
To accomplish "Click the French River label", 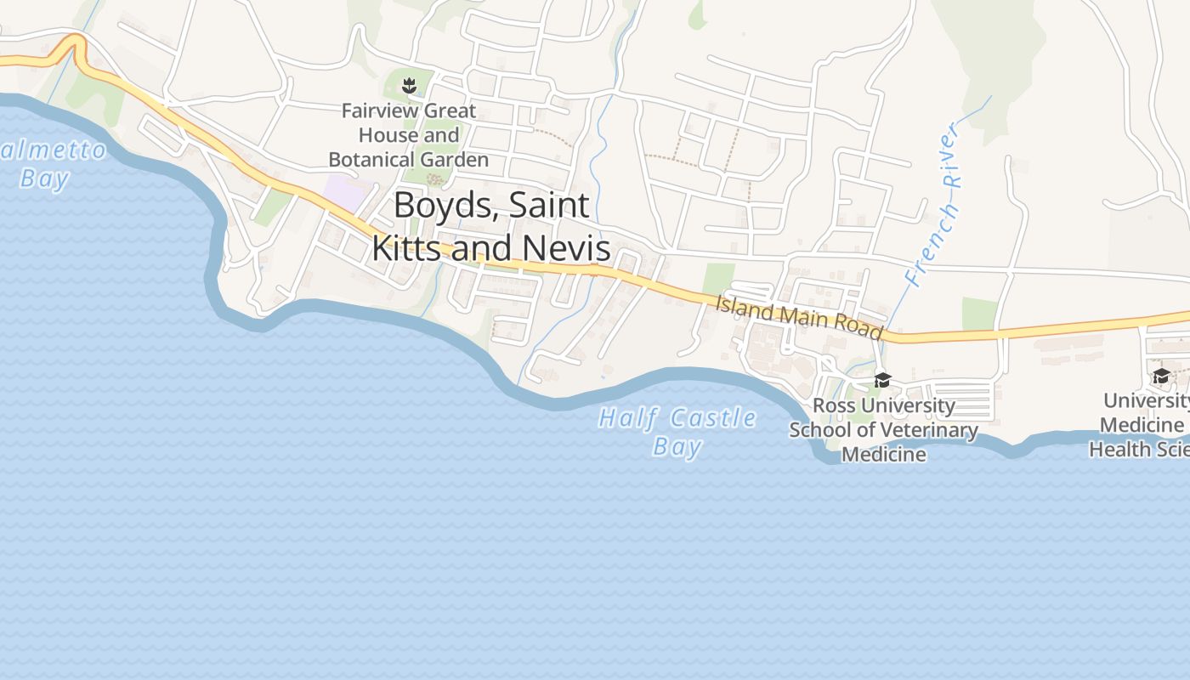I will coord(934,204).
